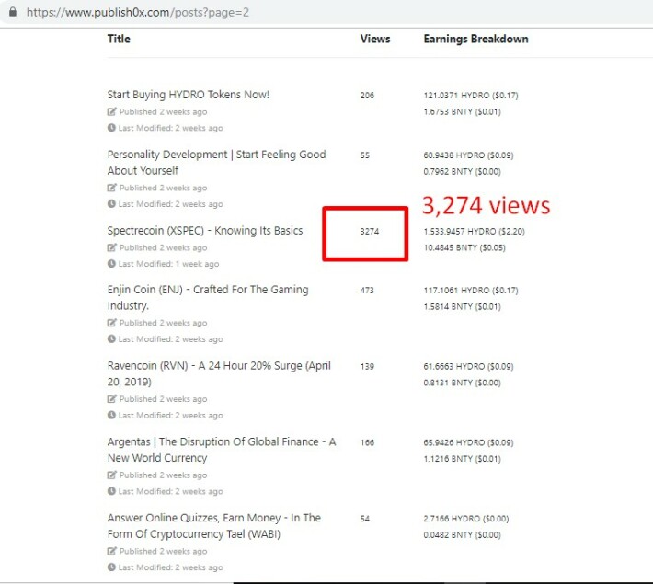Click '0.0482 BNTY ($0.00)' earnings
The image size is (653, 584).
click(463, 535)
